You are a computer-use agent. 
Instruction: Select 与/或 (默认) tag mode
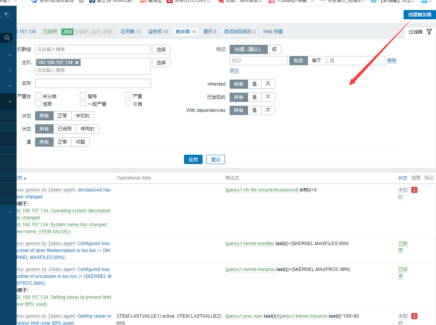[248, 49]
